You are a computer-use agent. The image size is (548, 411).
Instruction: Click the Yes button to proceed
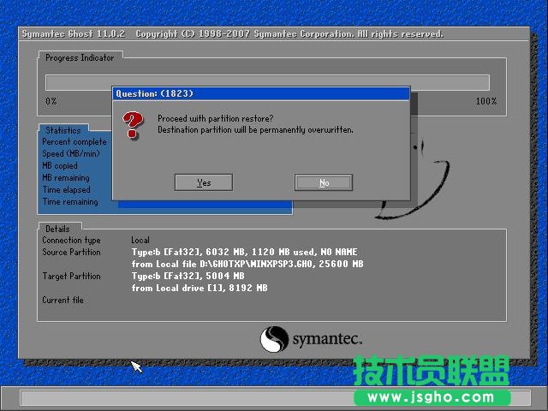pos(203,182)
